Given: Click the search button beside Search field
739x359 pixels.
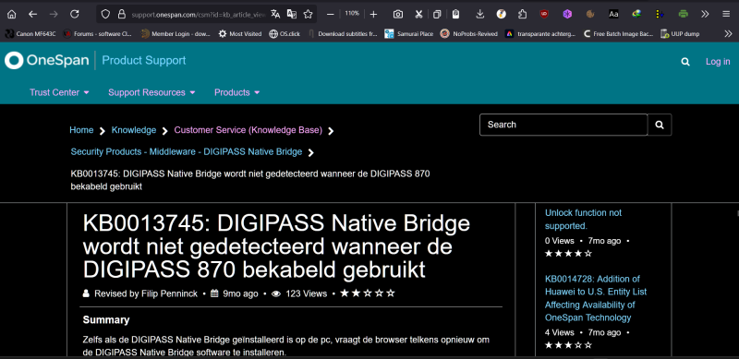Looking at the screenshot, I should pos(660,125).
